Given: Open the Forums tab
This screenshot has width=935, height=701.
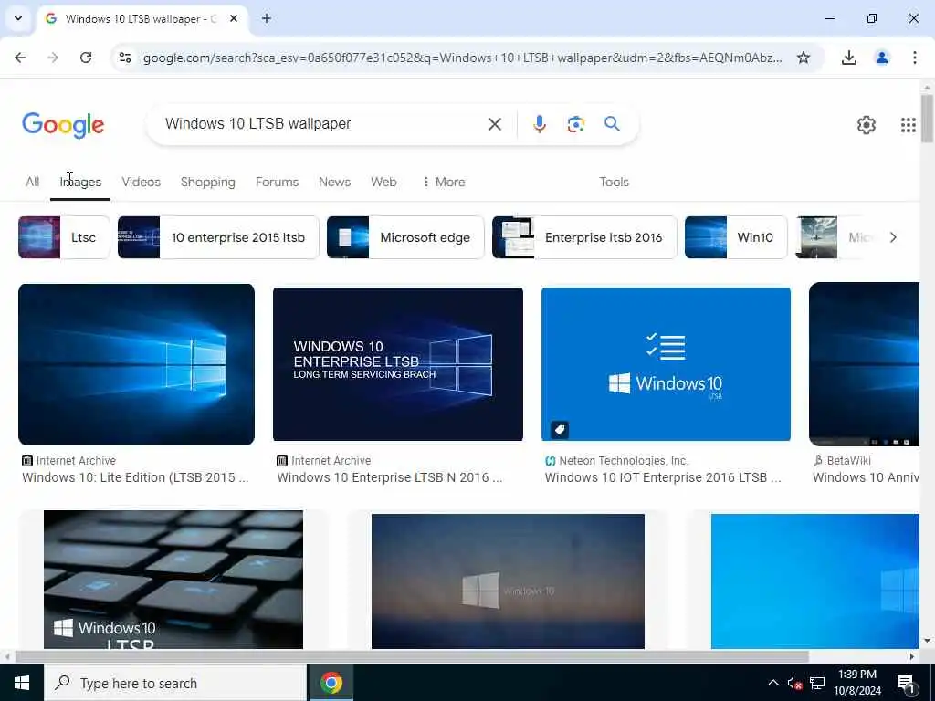Looking at the screenshot, I should tap(277, 182).
